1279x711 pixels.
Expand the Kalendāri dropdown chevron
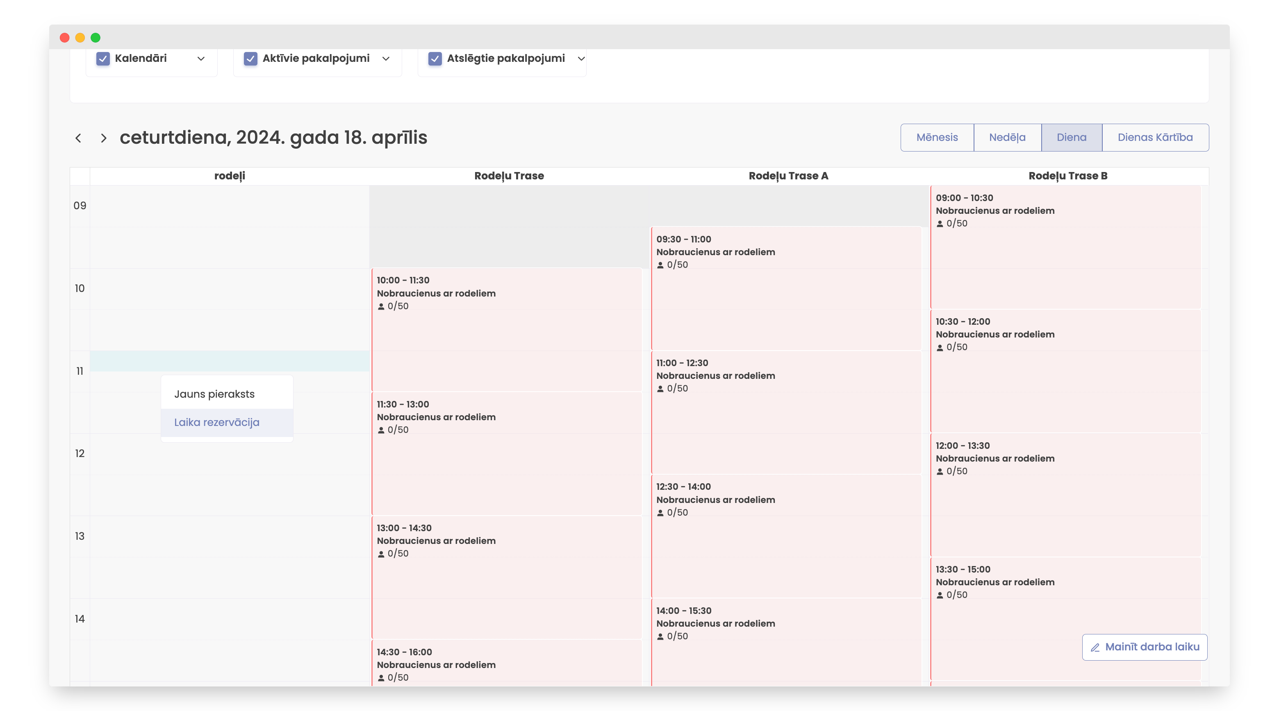tap(201, 59)
